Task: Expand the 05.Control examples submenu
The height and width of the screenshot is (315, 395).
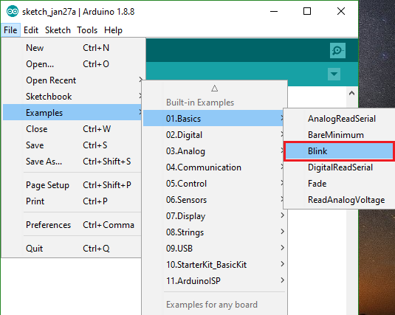Action: [x=214, y=183]
